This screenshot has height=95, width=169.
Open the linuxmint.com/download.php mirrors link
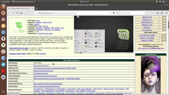pos(48,84)
